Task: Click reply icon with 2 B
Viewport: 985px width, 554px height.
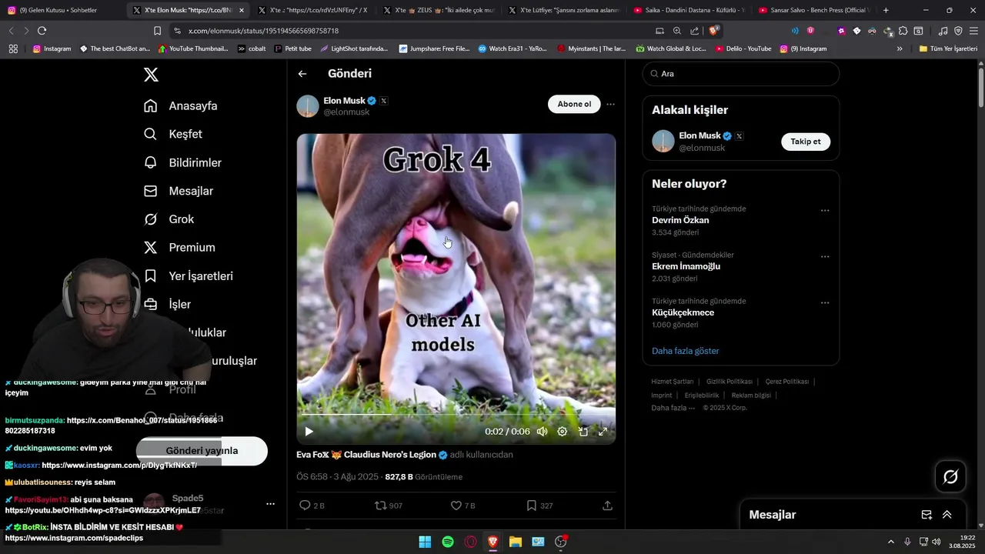Action: [312, 506]
